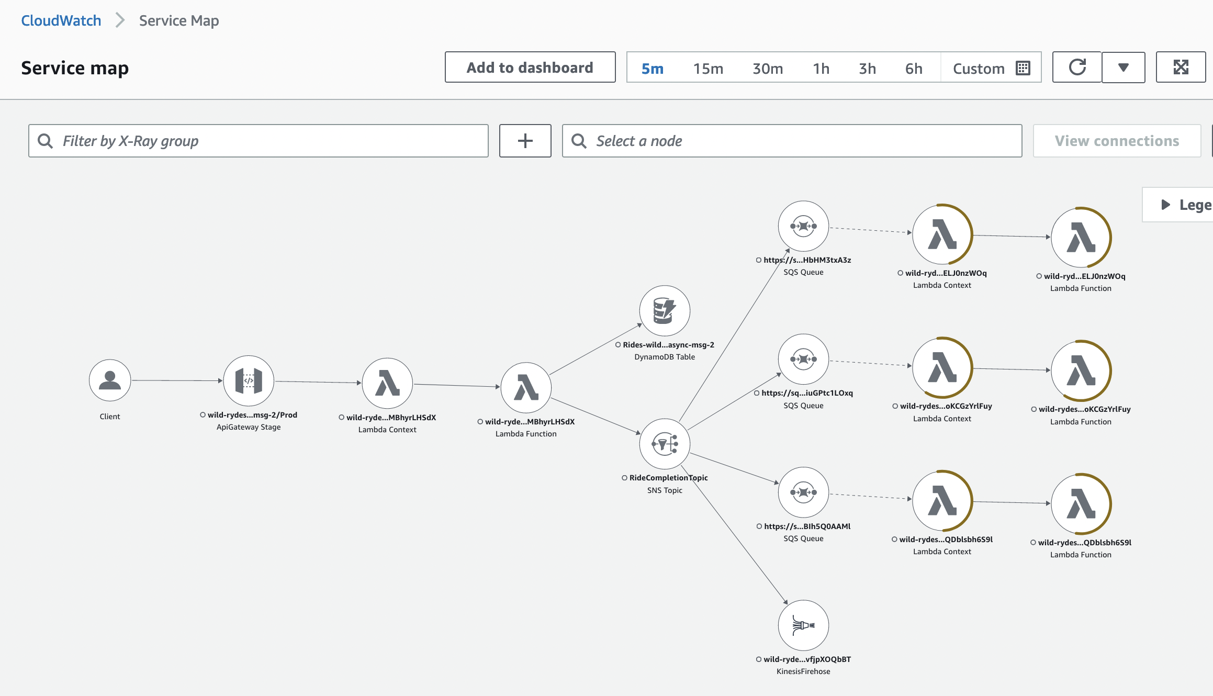Click the Service Map breadcrumb
Screen dimensions: 1213x696
(179, 20)
